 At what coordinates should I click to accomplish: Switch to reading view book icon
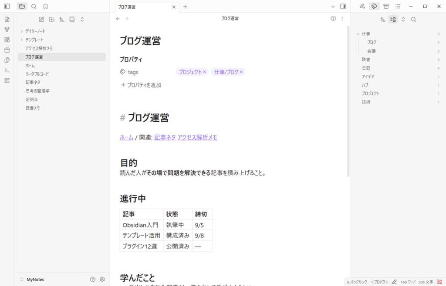[333, 19]
